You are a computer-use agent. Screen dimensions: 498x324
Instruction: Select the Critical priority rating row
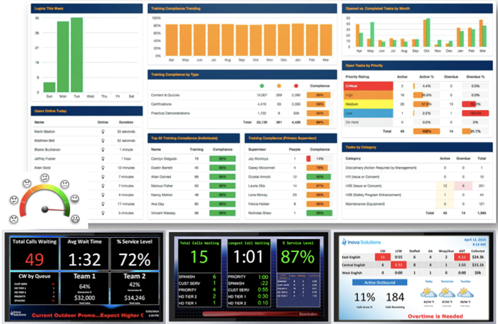click(x=368, y=86)
